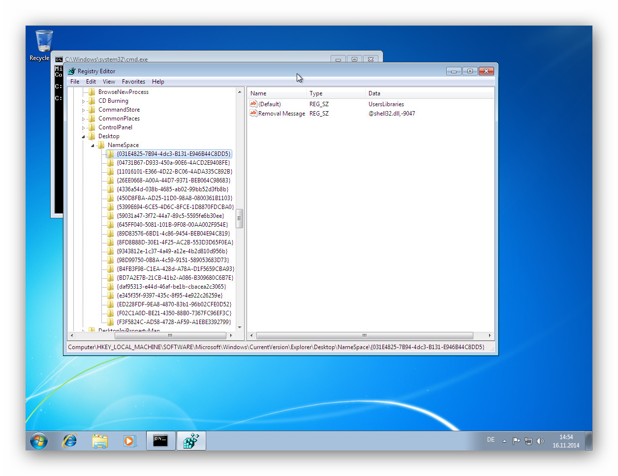Click the Removal Message string value icon

tap(253, 113)
